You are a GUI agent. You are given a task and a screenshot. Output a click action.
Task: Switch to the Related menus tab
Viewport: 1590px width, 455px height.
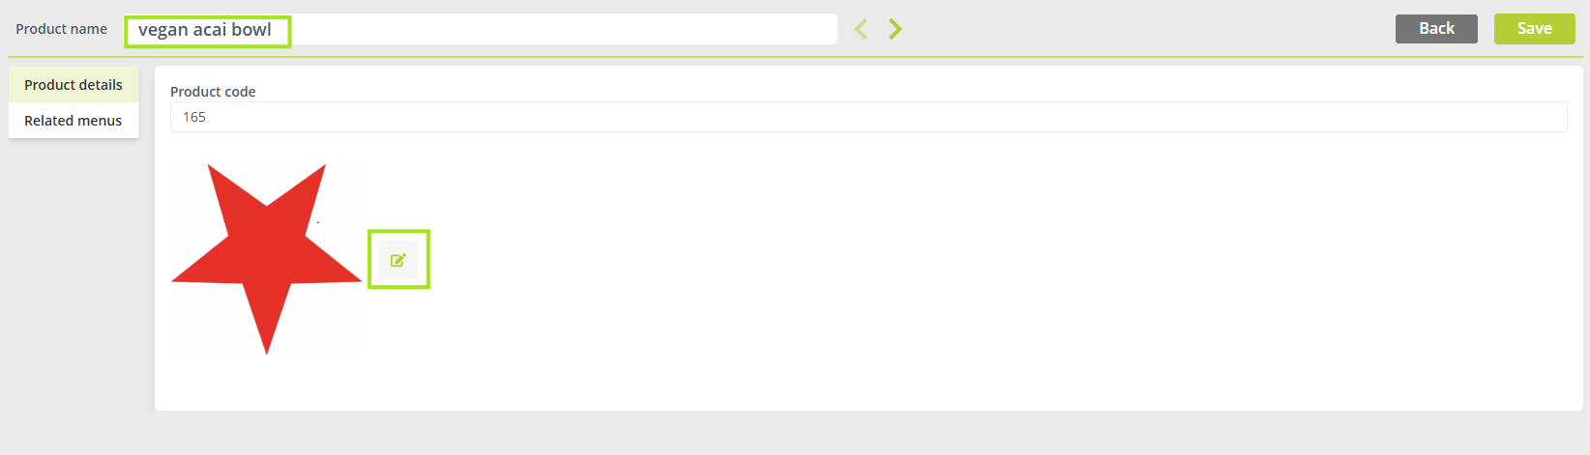[74, 121]
